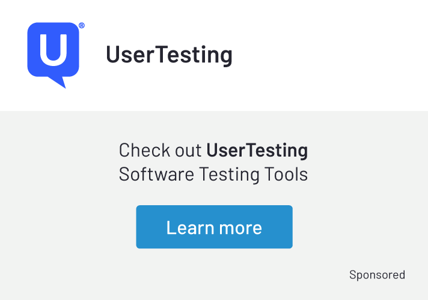
Task: Select the bold UserTesting word in the headline
Action: point(257,150)
